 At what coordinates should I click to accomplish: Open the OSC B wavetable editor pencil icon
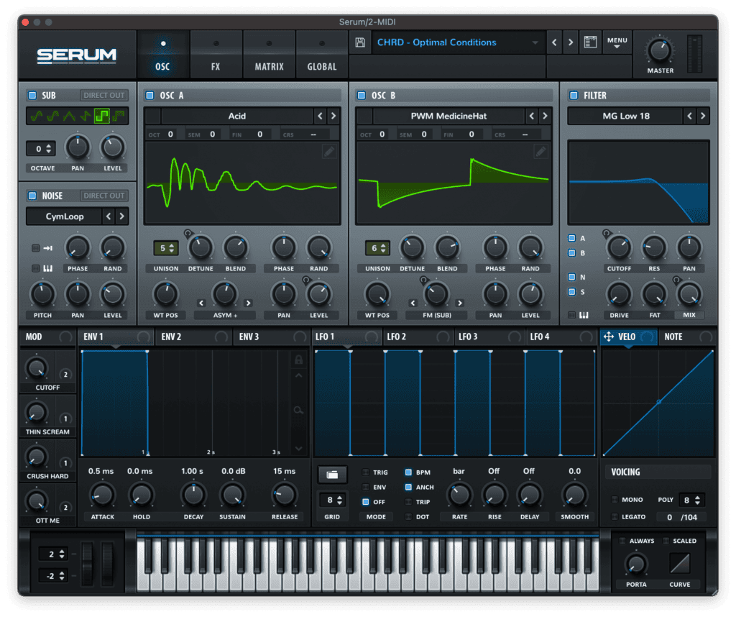[543, 152]
